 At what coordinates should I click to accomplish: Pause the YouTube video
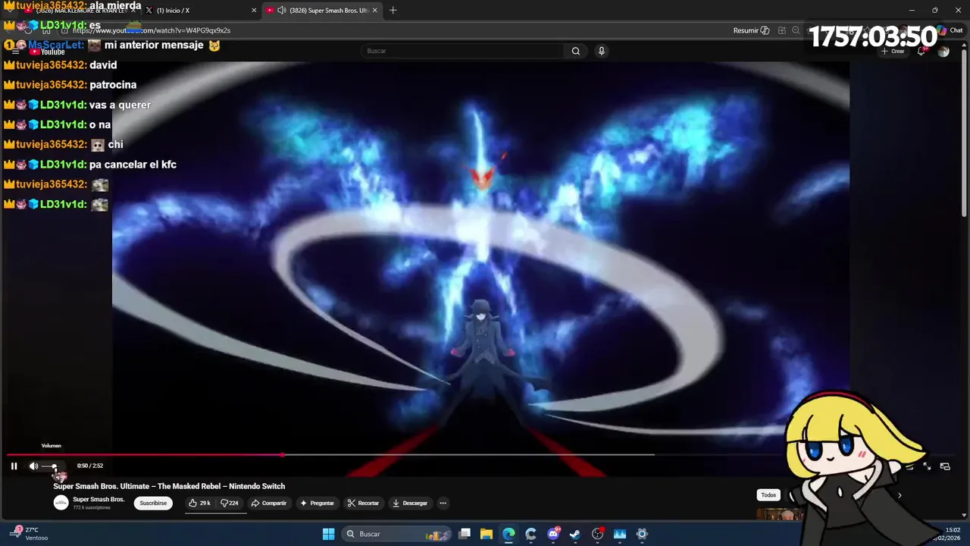click(14, 466)
